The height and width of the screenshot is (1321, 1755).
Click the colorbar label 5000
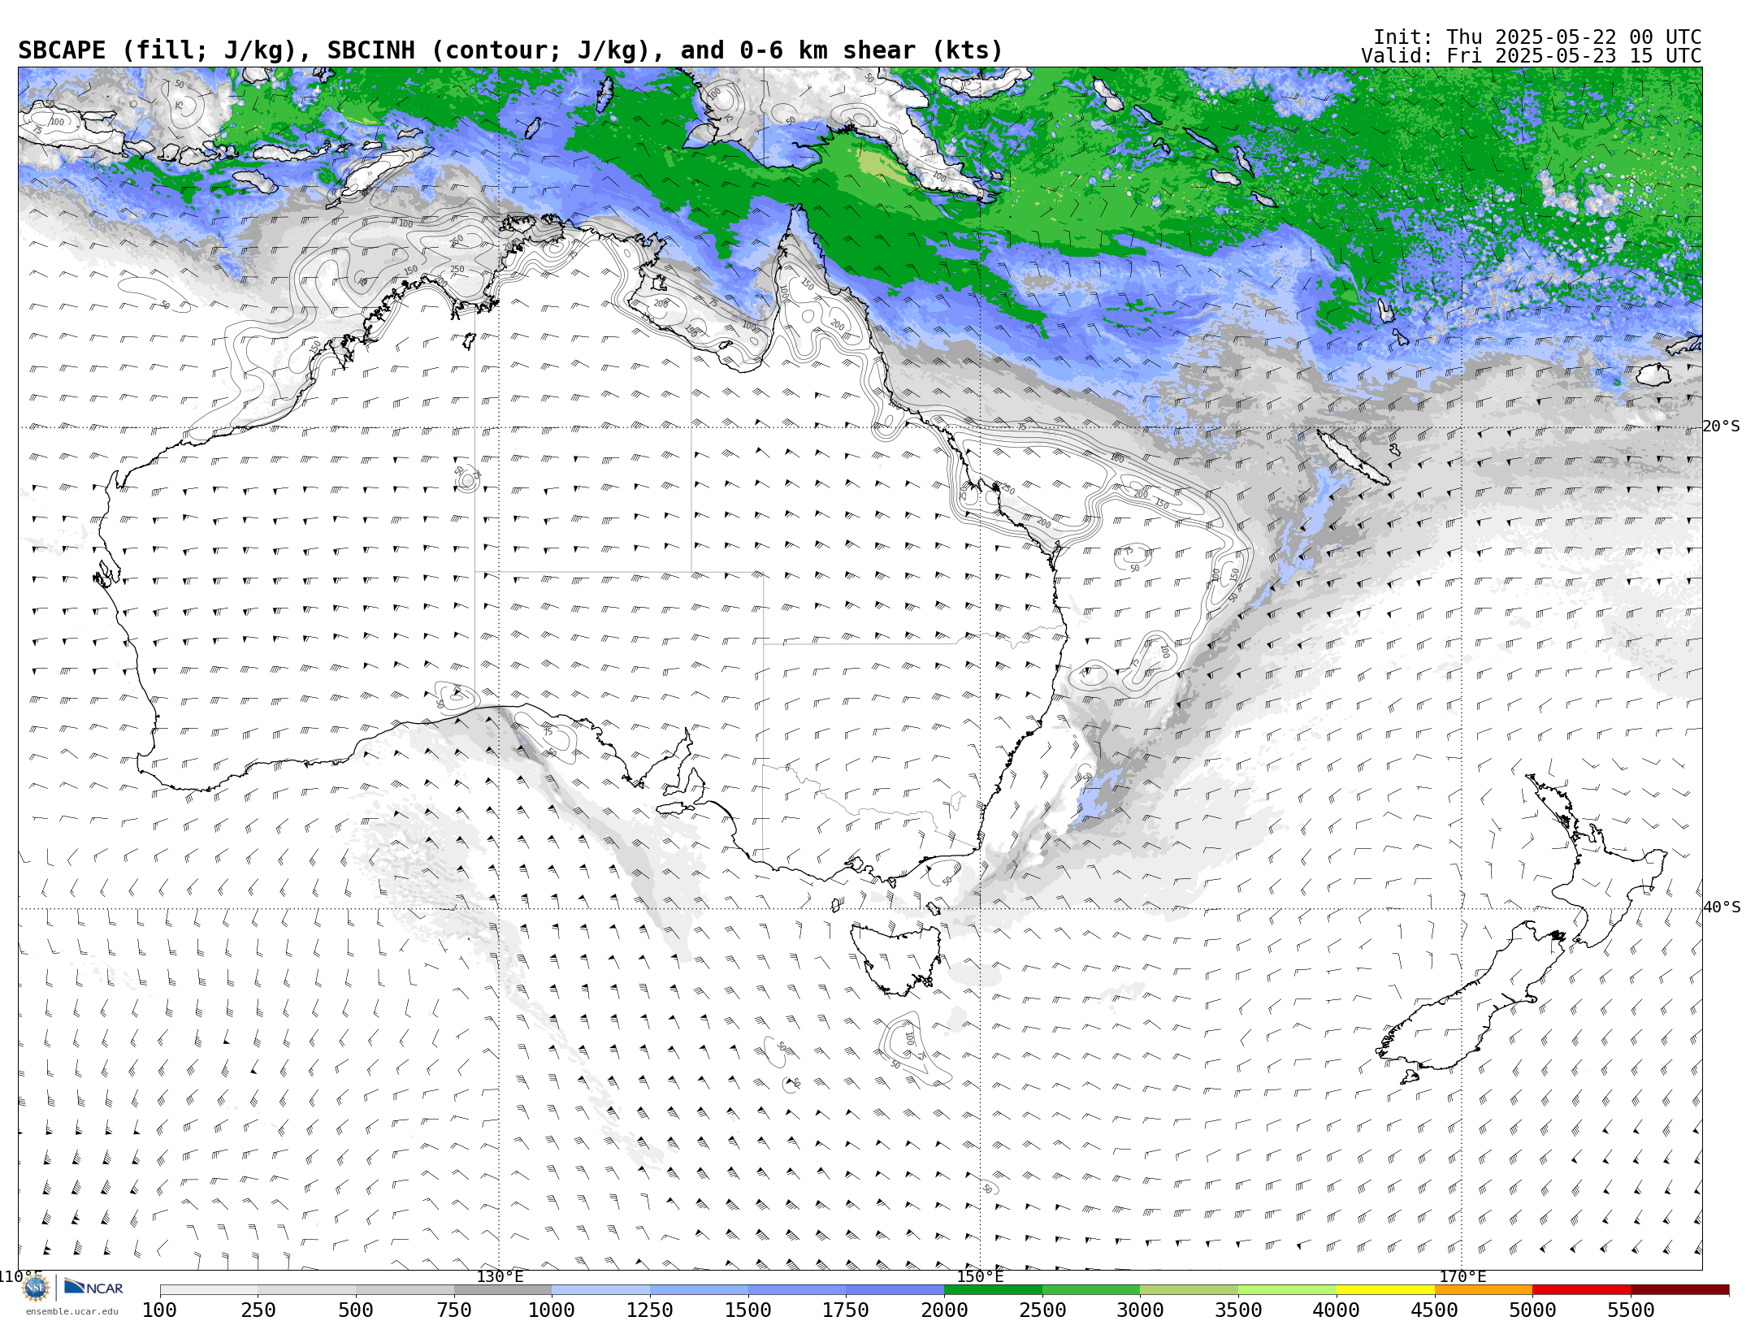click(x=1532, y=1310)
